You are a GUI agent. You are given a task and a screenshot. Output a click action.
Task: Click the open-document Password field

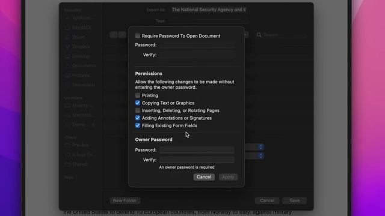(197, 45)
